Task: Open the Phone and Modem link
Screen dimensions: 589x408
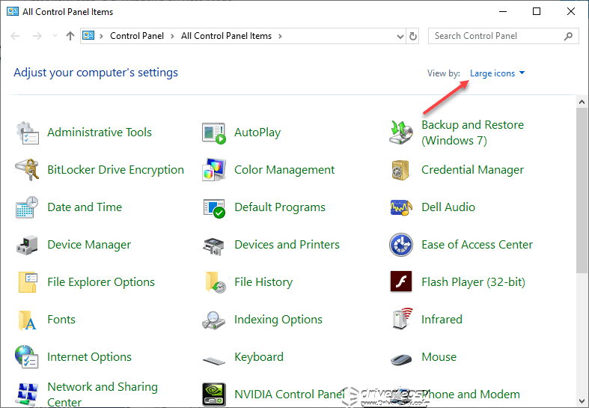Action: point(471,394)
